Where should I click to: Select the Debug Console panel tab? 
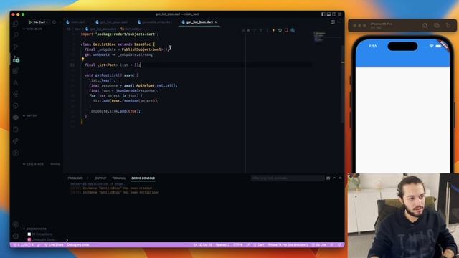[x=143, y=178]
